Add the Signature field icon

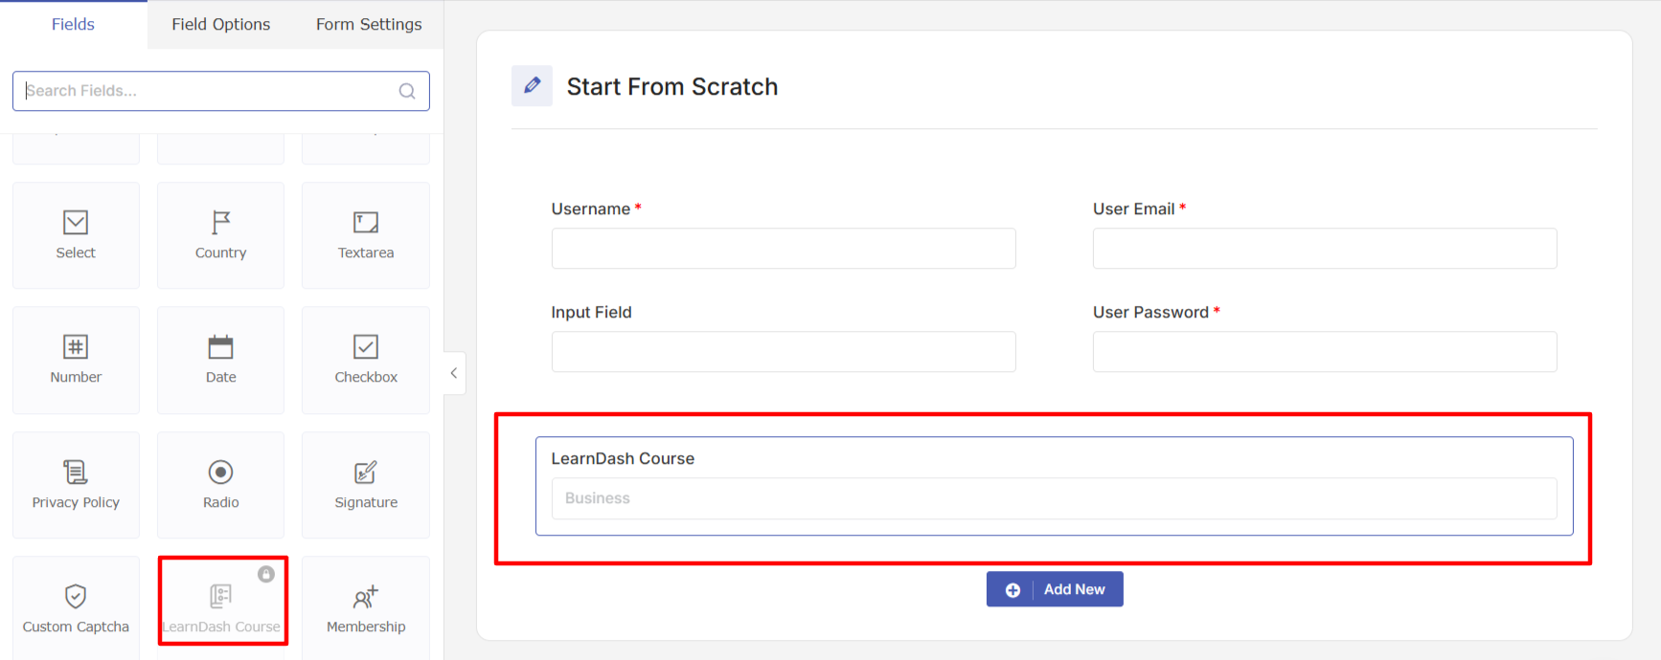tap(366, 485)
